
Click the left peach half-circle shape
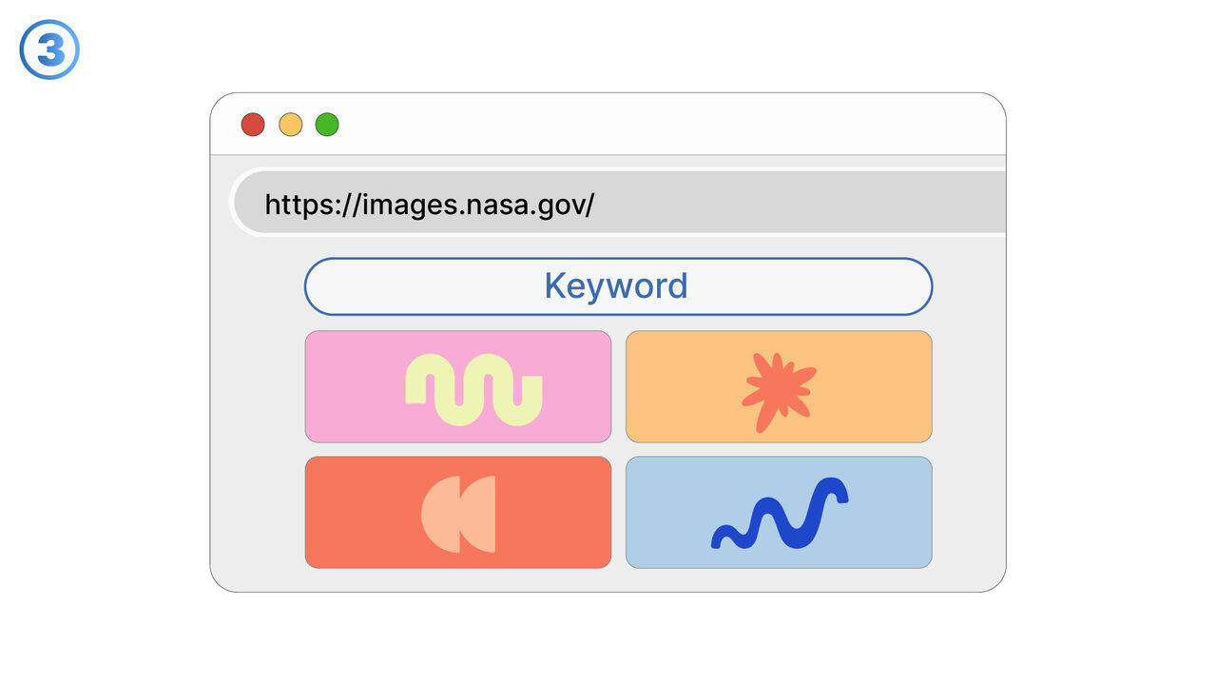coord(438,514)
